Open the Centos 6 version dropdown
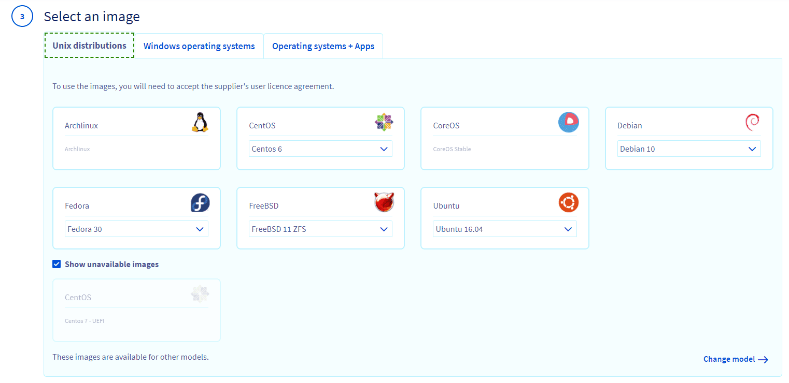789x383 pixels. pos(320,149)
